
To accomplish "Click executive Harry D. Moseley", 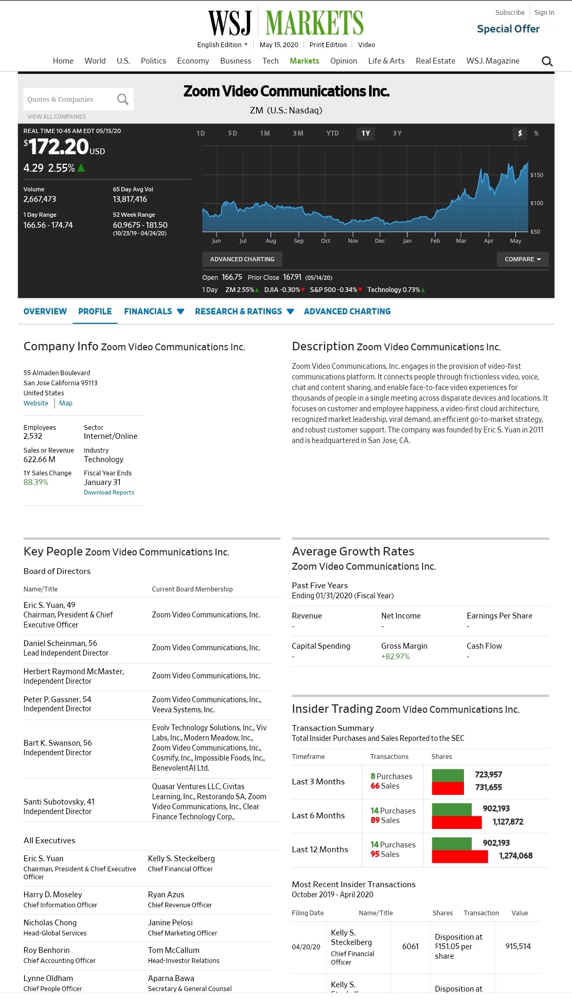I will pos(53,895).
